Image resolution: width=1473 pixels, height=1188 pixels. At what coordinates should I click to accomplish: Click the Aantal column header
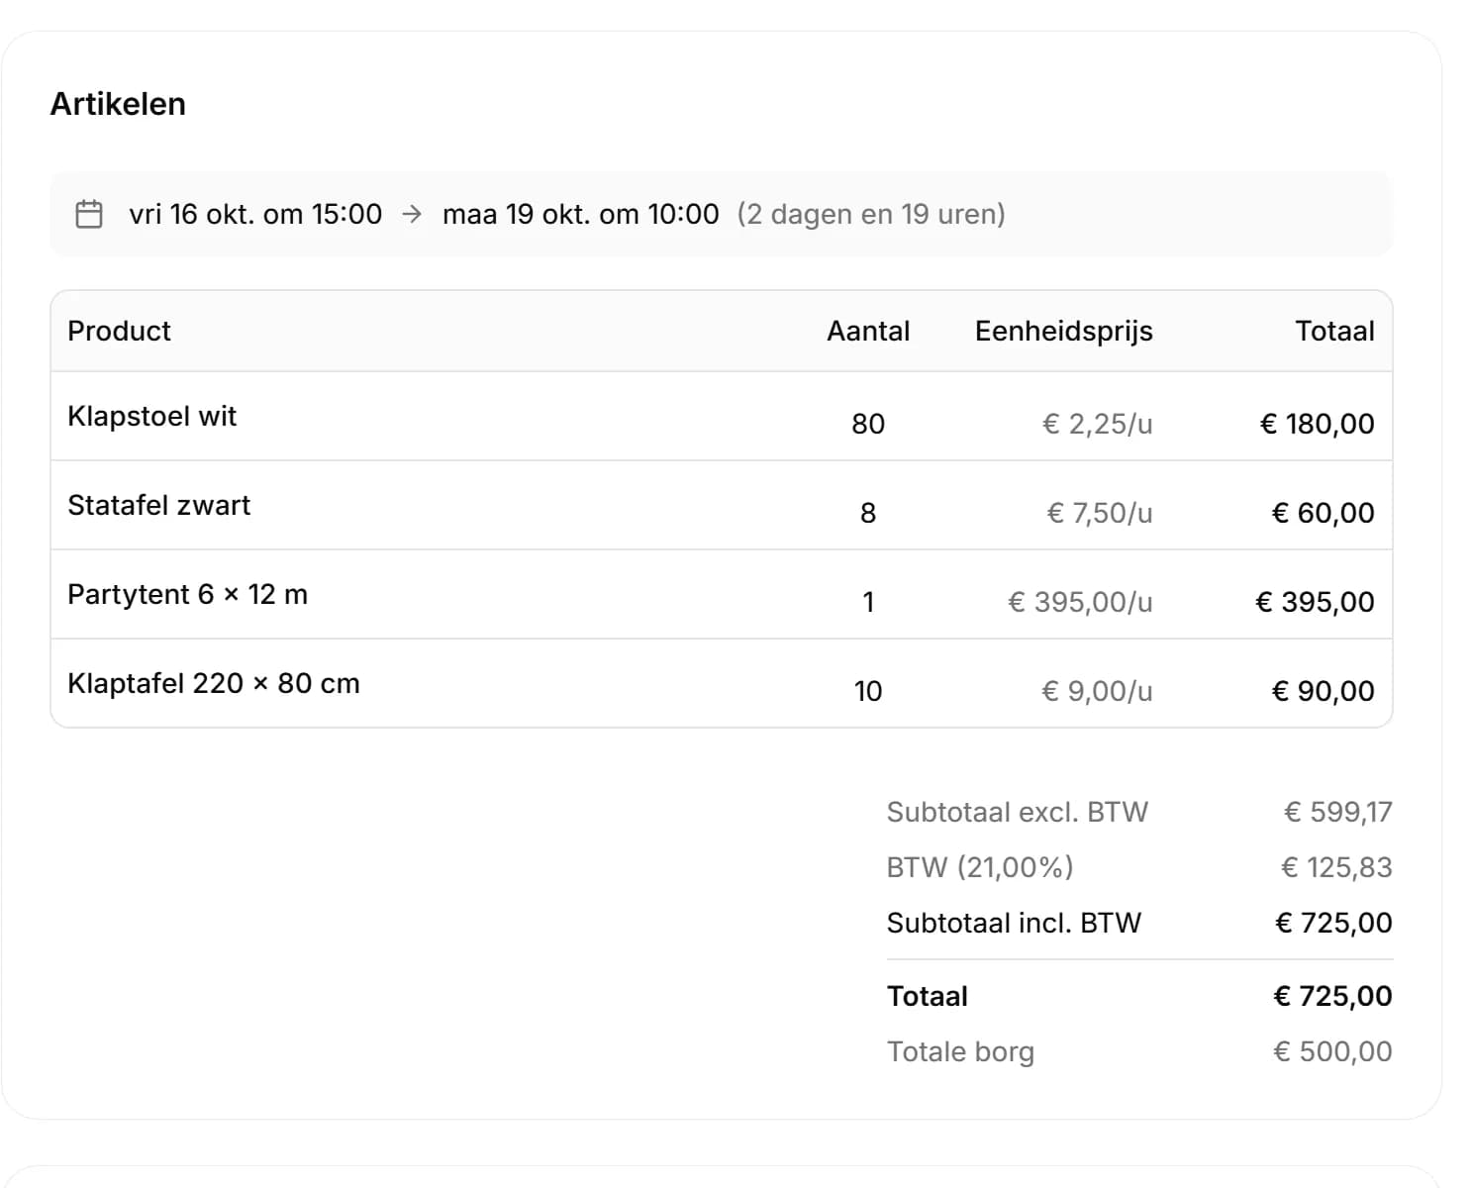(x=868, y=331)
